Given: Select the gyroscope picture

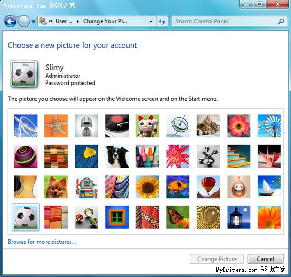Looking at the screenshot, I should coord(178,126).
